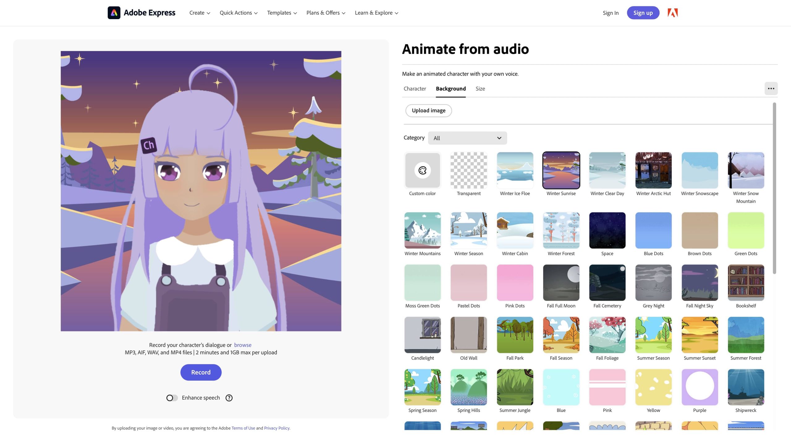This screenshot has height=444, width=791.
Task: Select the Custom color palette icon
Action: [x=422, y=170]
